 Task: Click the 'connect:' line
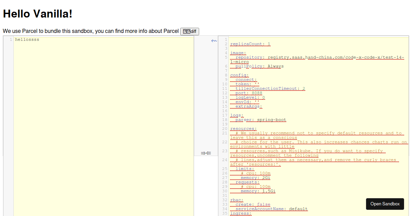246,80
